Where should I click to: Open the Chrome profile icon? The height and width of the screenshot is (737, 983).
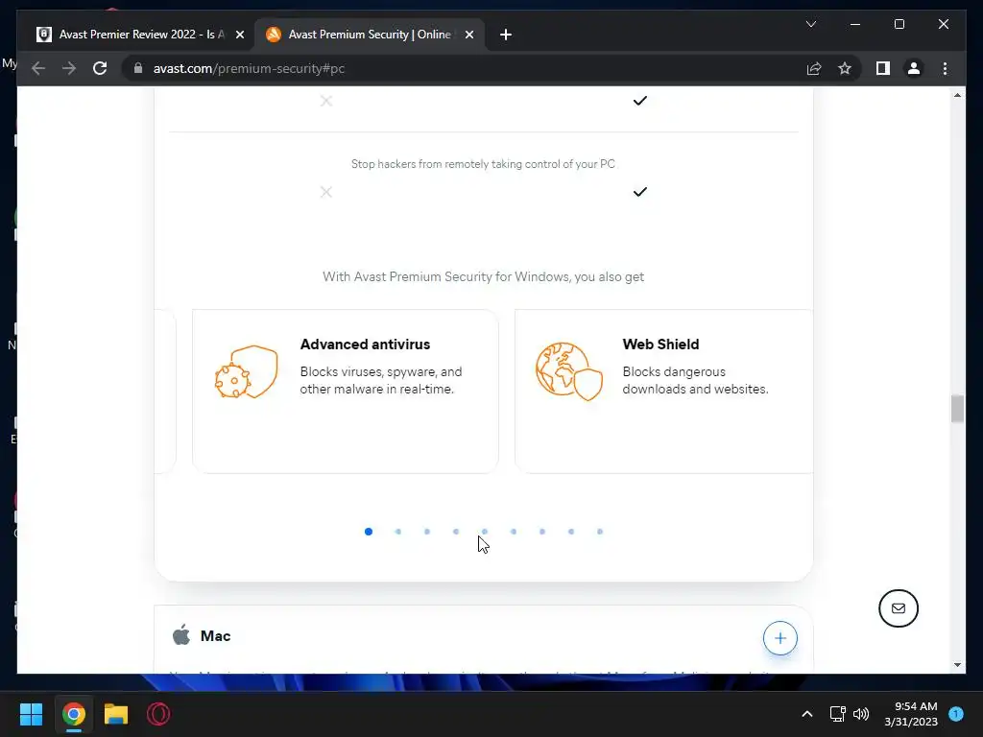(x=914, y=68)
